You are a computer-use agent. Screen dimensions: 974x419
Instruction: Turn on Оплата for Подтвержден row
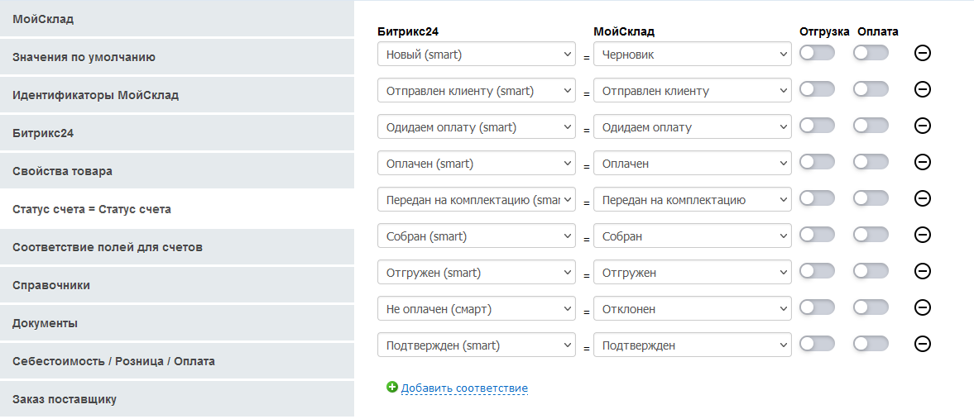pos(871,345)
